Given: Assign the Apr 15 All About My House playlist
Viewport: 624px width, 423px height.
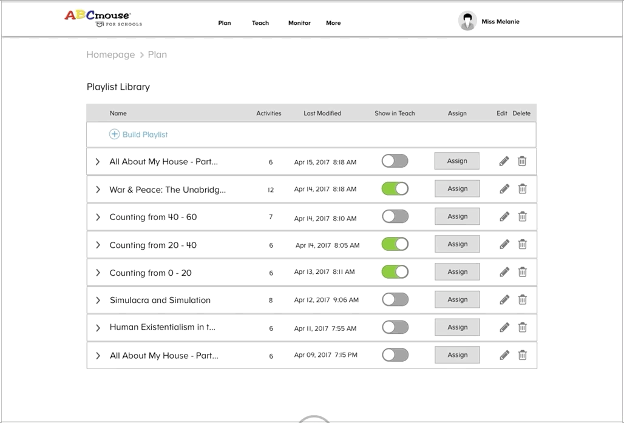Looking at the screenshot, I should (x=457, y=161).
